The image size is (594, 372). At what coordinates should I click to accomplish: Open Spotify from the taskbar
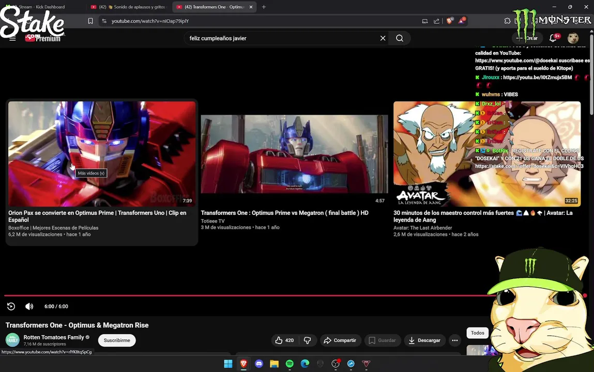pyautogui.click(x=290, y=364)
